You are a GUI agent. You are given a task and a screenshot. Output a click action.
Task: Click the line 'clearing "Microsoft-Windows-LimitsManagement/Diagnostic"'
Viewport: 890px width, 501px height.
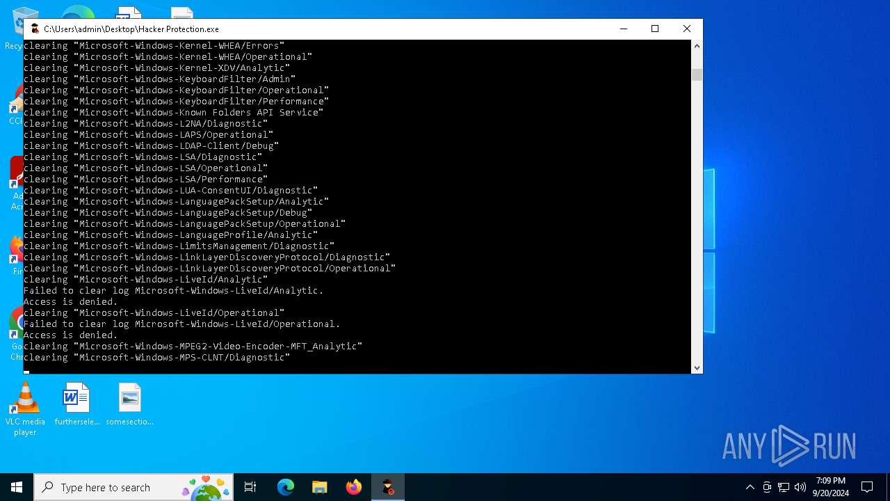(179, 246)
